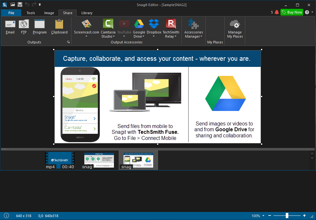Click the redo arrow icon
The image size is (316, 220).
click(x=34, y=4)
